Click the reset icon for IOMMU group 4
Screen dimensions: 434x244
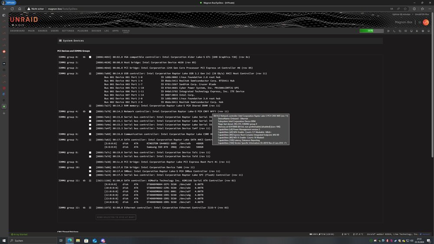84,111
